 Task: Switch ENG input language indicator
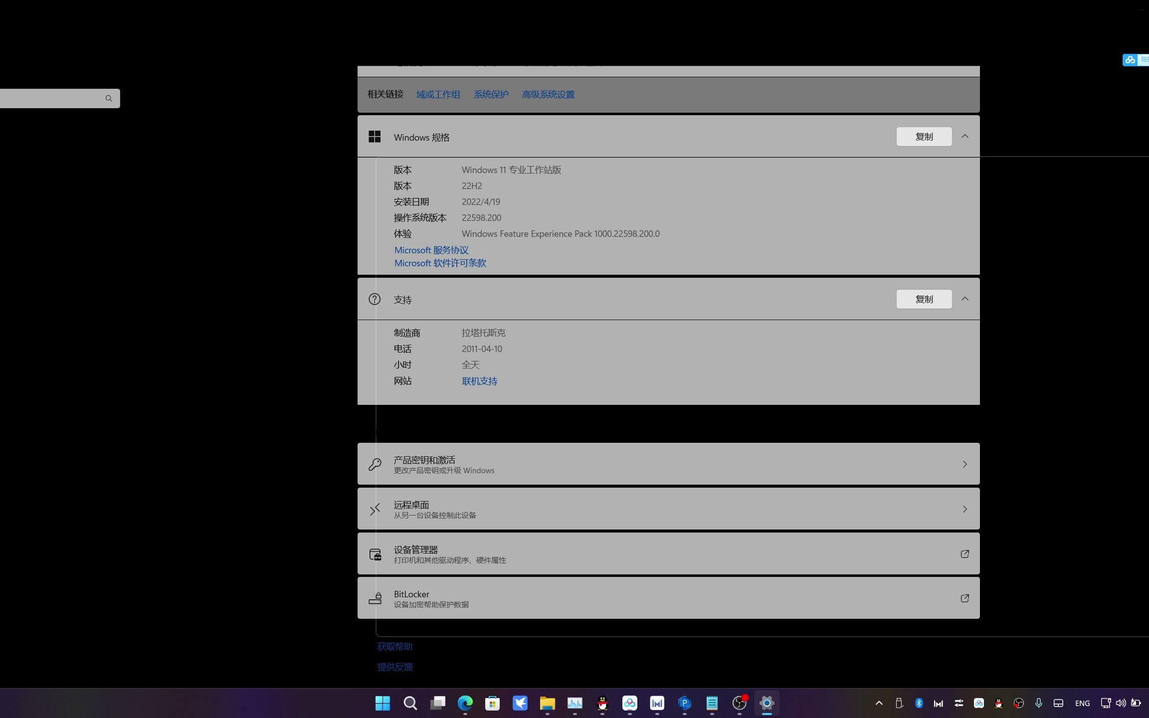(1082, 703)
